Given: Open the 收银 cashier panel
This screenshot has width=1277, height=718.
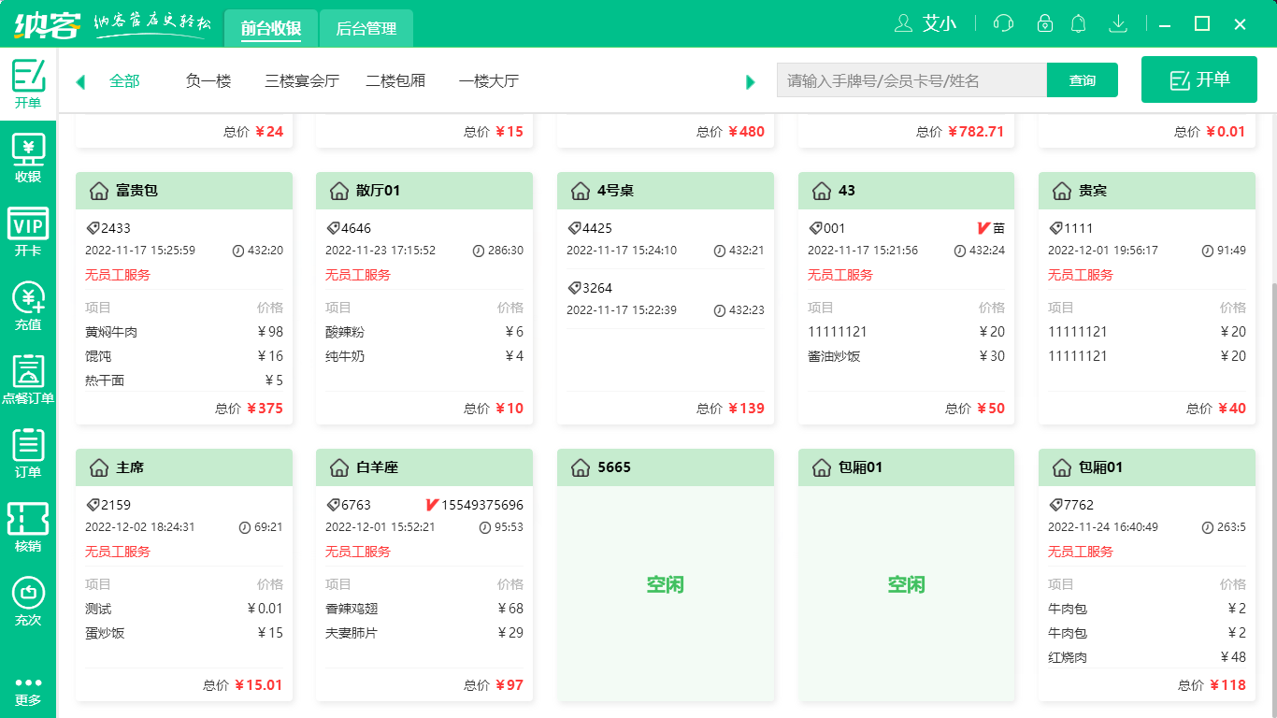Looking at the screenshot, I should click(28, 157).
